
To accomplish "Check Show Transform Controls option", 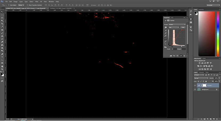I will point(27,5).
